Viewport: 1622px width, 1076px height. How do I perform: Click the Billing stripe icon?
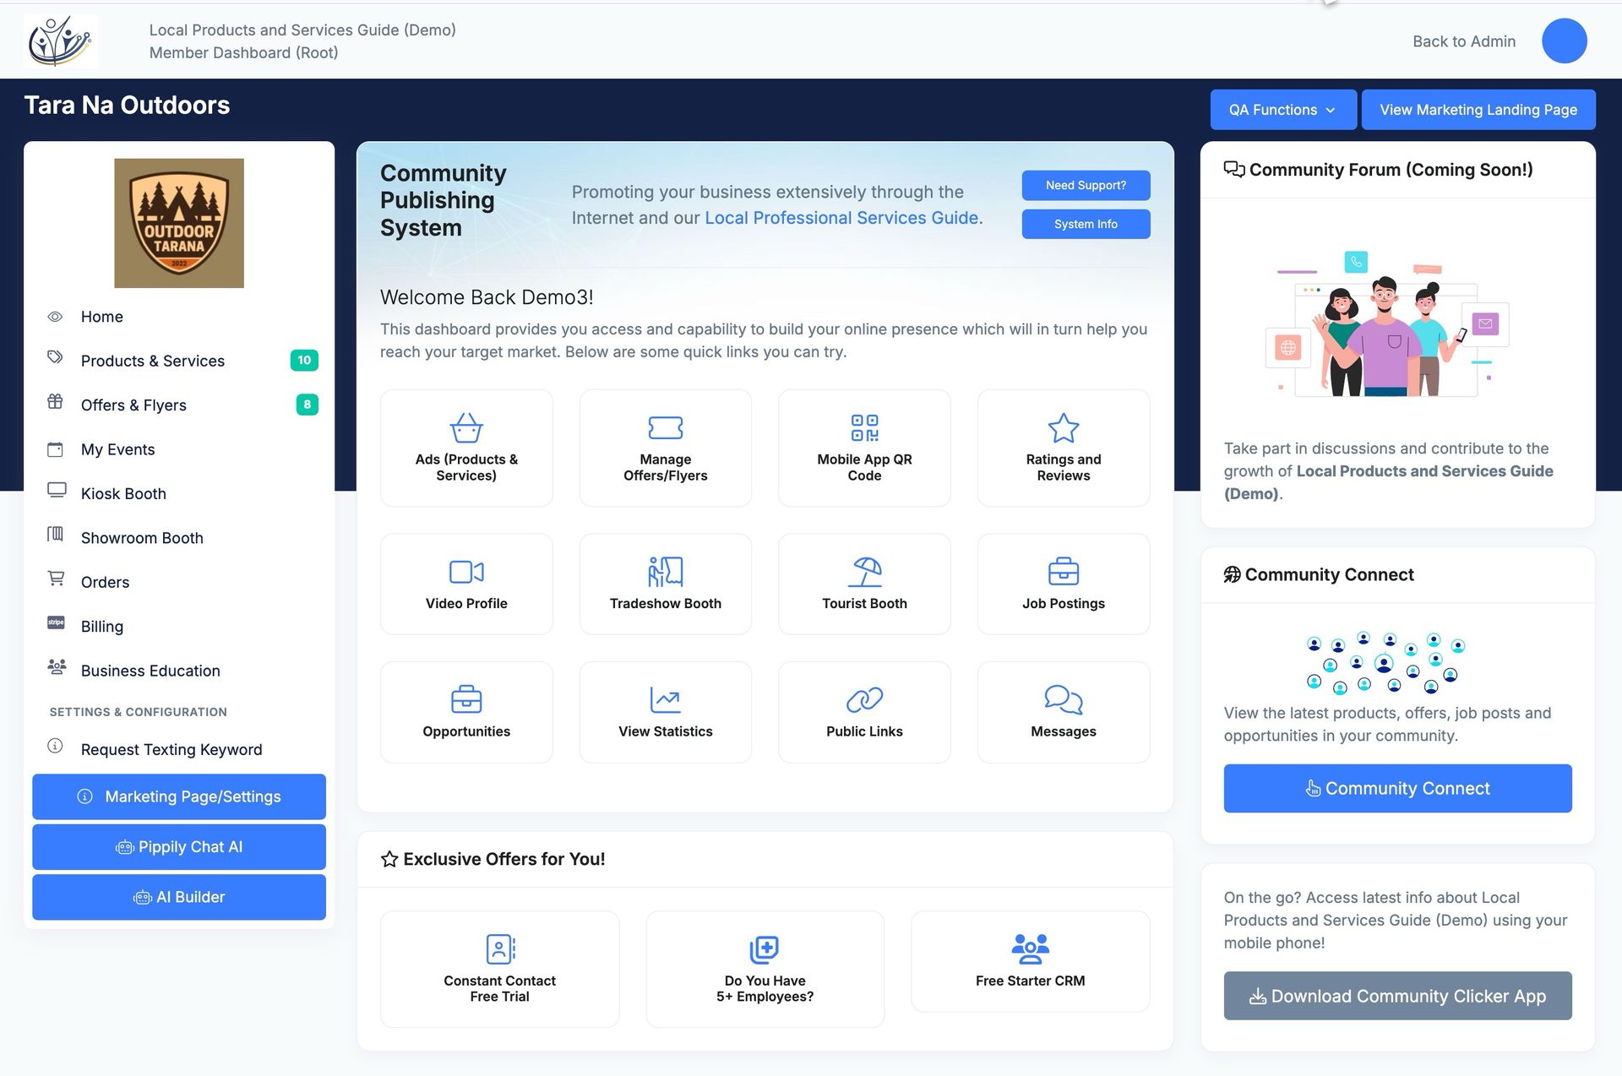56,622
